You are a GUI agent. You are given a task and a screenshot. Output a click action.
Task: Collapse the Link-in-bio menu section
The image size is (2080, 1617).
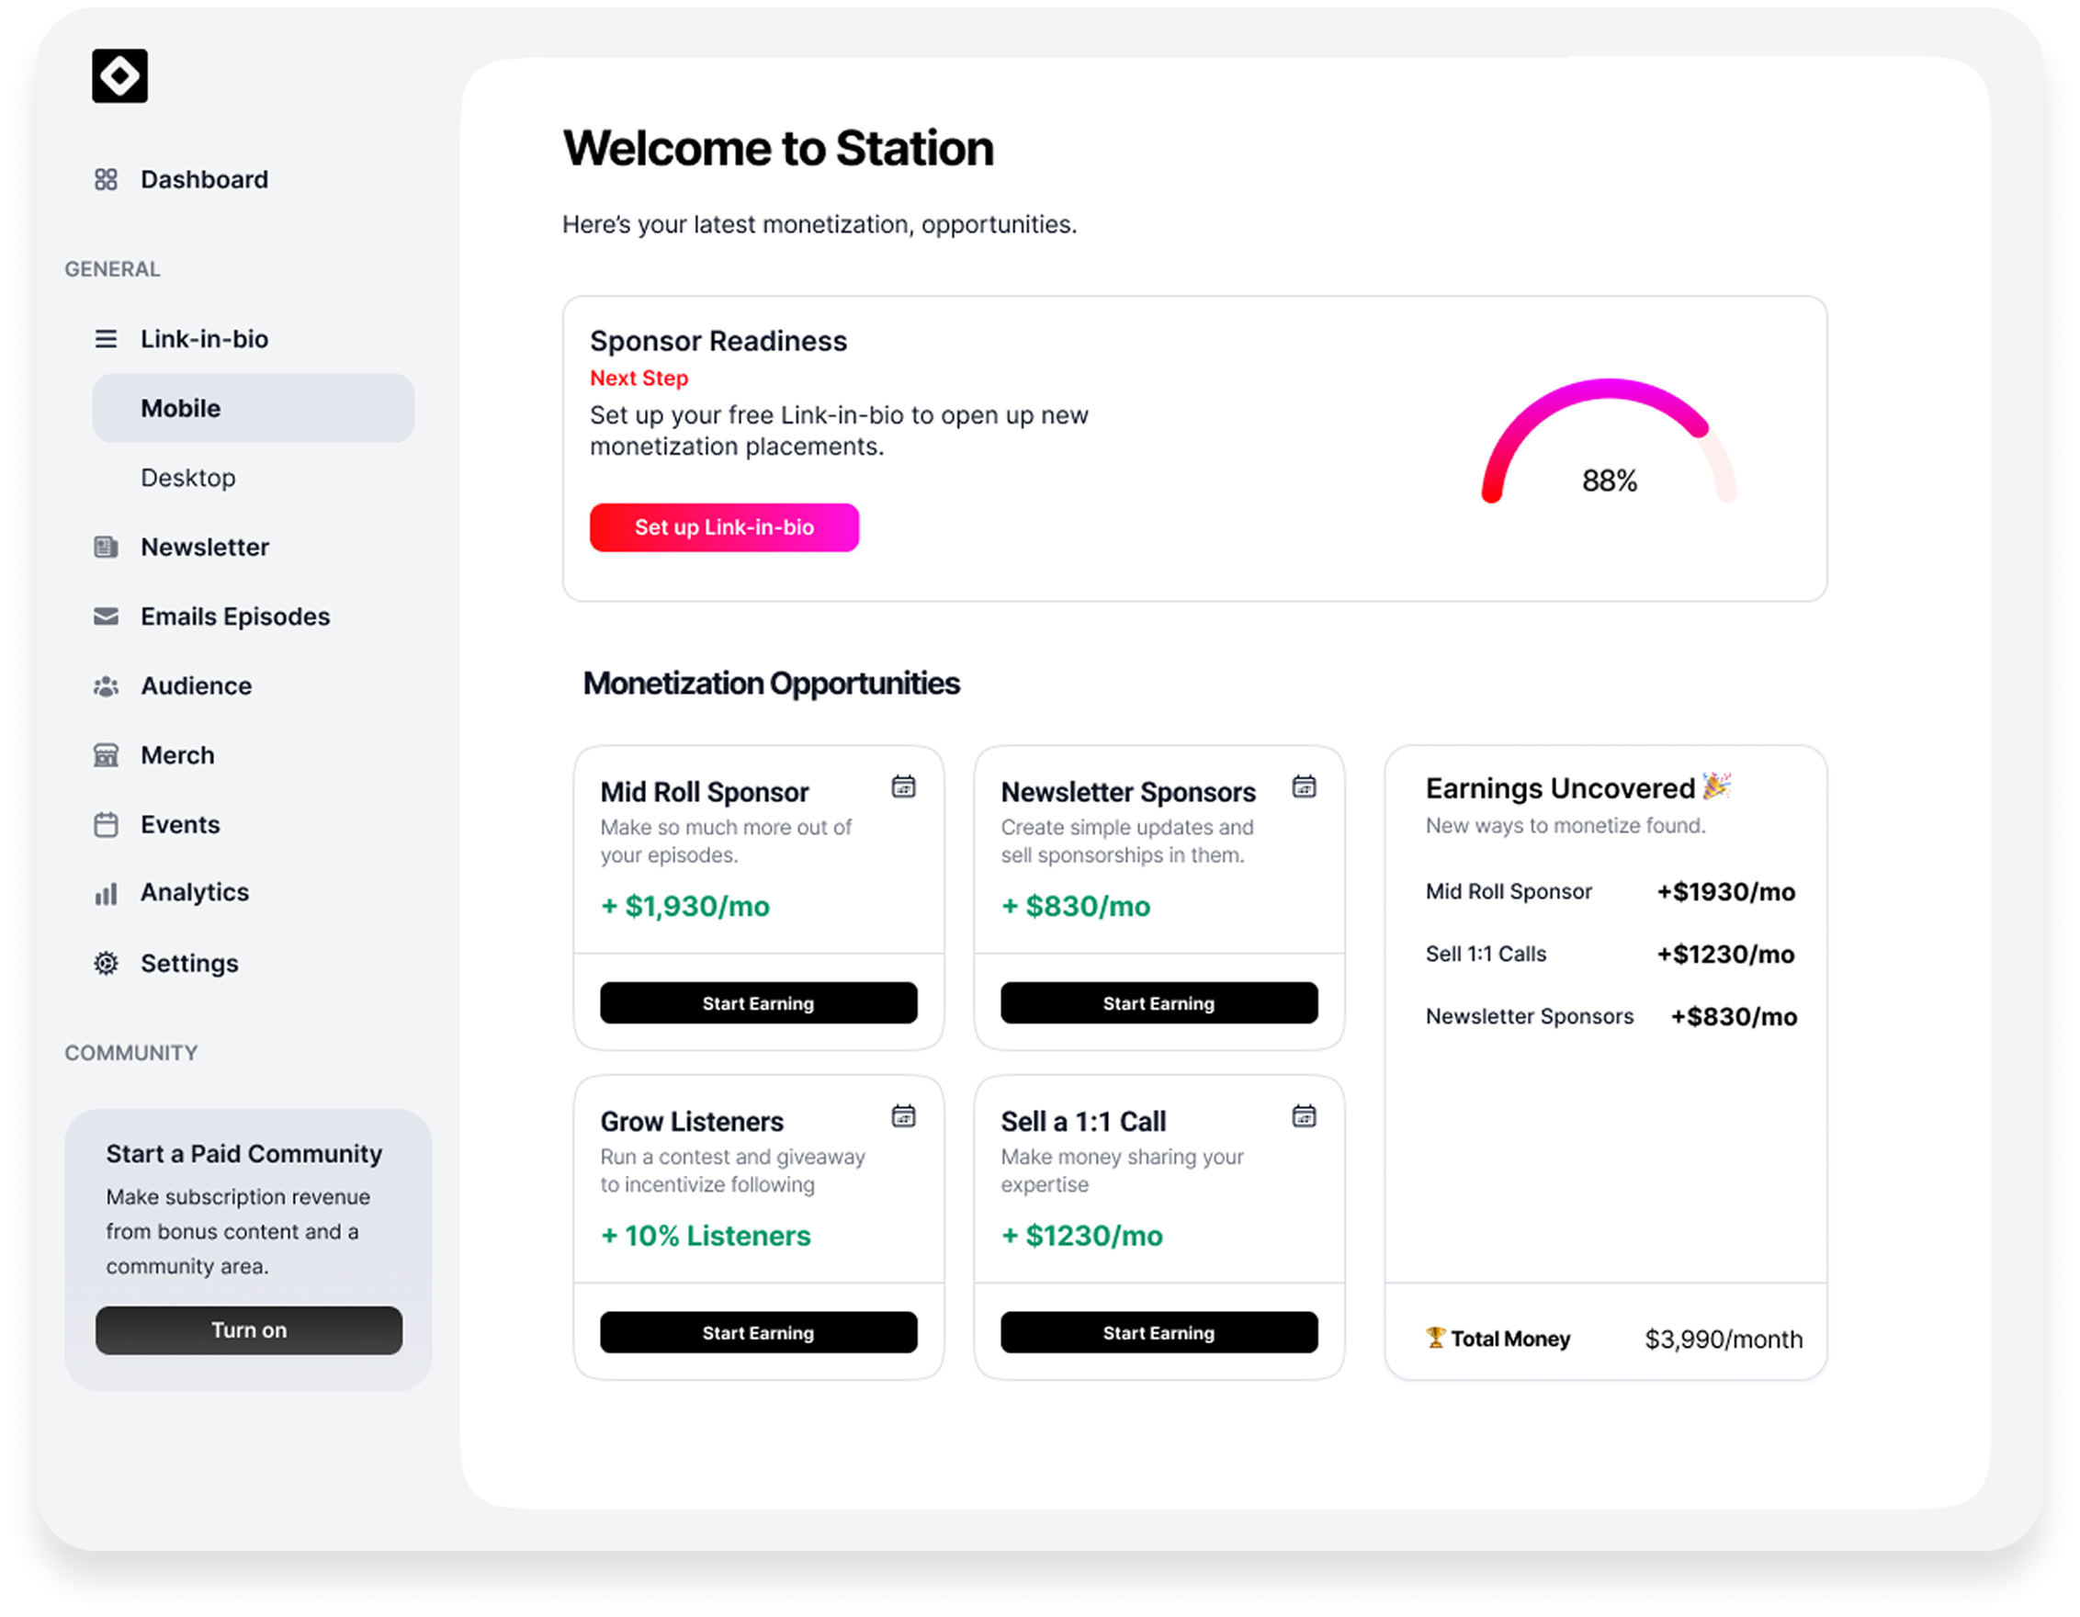click(x=204, y=339)
